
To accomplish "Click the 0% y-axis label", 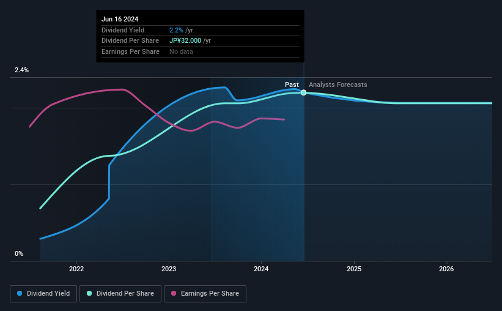I will pyautogui.click(x=19, y=253).
